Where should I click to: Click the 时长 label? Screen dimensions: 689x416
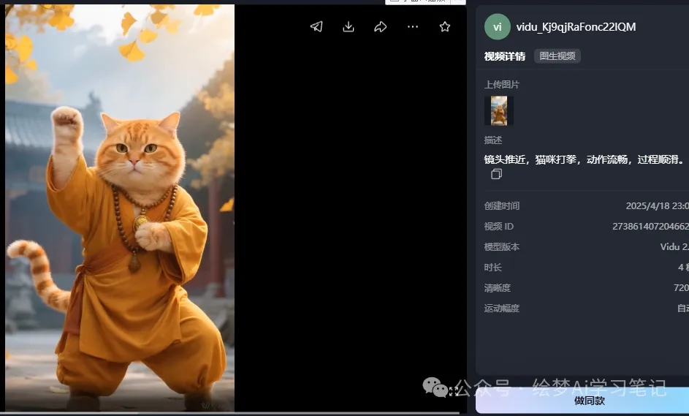pyautogui.click(x=493, y=268)
